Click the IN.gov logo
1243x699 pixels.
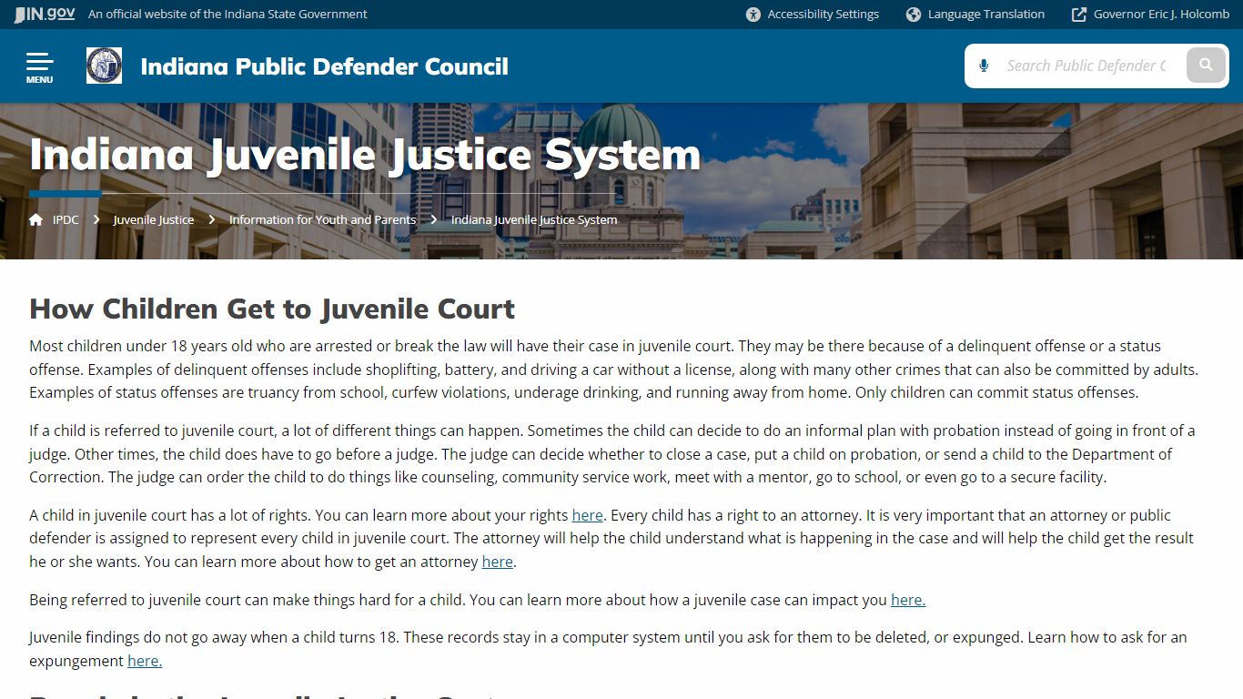click(45, 14)
